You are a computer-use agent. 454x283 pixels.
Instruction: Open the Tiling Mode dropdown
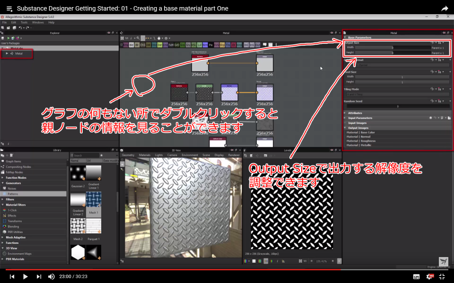pyautogui.click(x=398, y=94)
